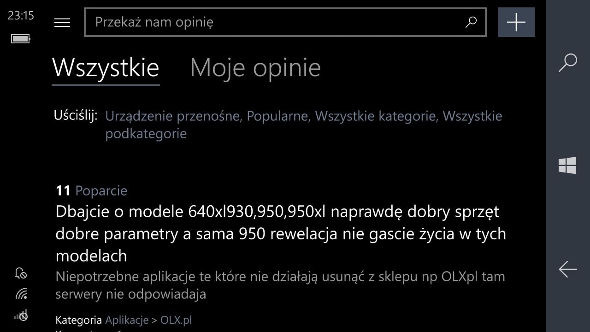Tap the back arrow in the navigation bar

click(567, 269)
